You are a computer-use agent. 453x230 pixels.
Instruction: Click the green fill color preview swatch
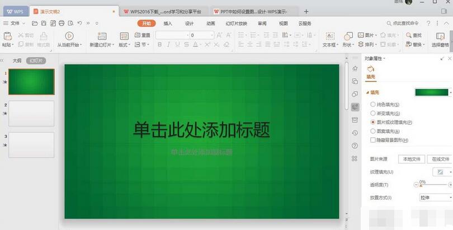point(431,92)
